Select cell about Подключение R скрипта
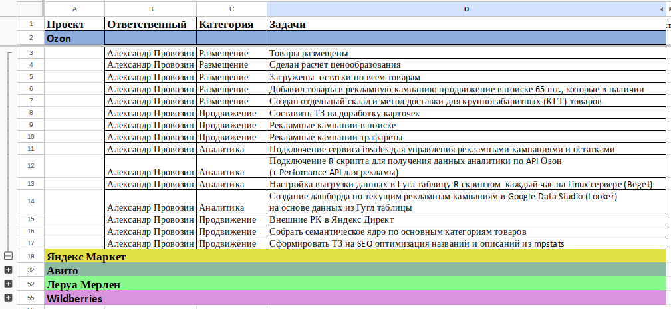 pyautogui.click(x=466, y=167)
